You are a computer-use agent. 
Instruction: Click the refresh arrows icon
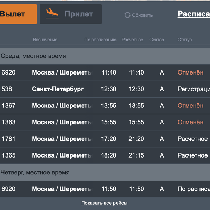click(127, 15)
